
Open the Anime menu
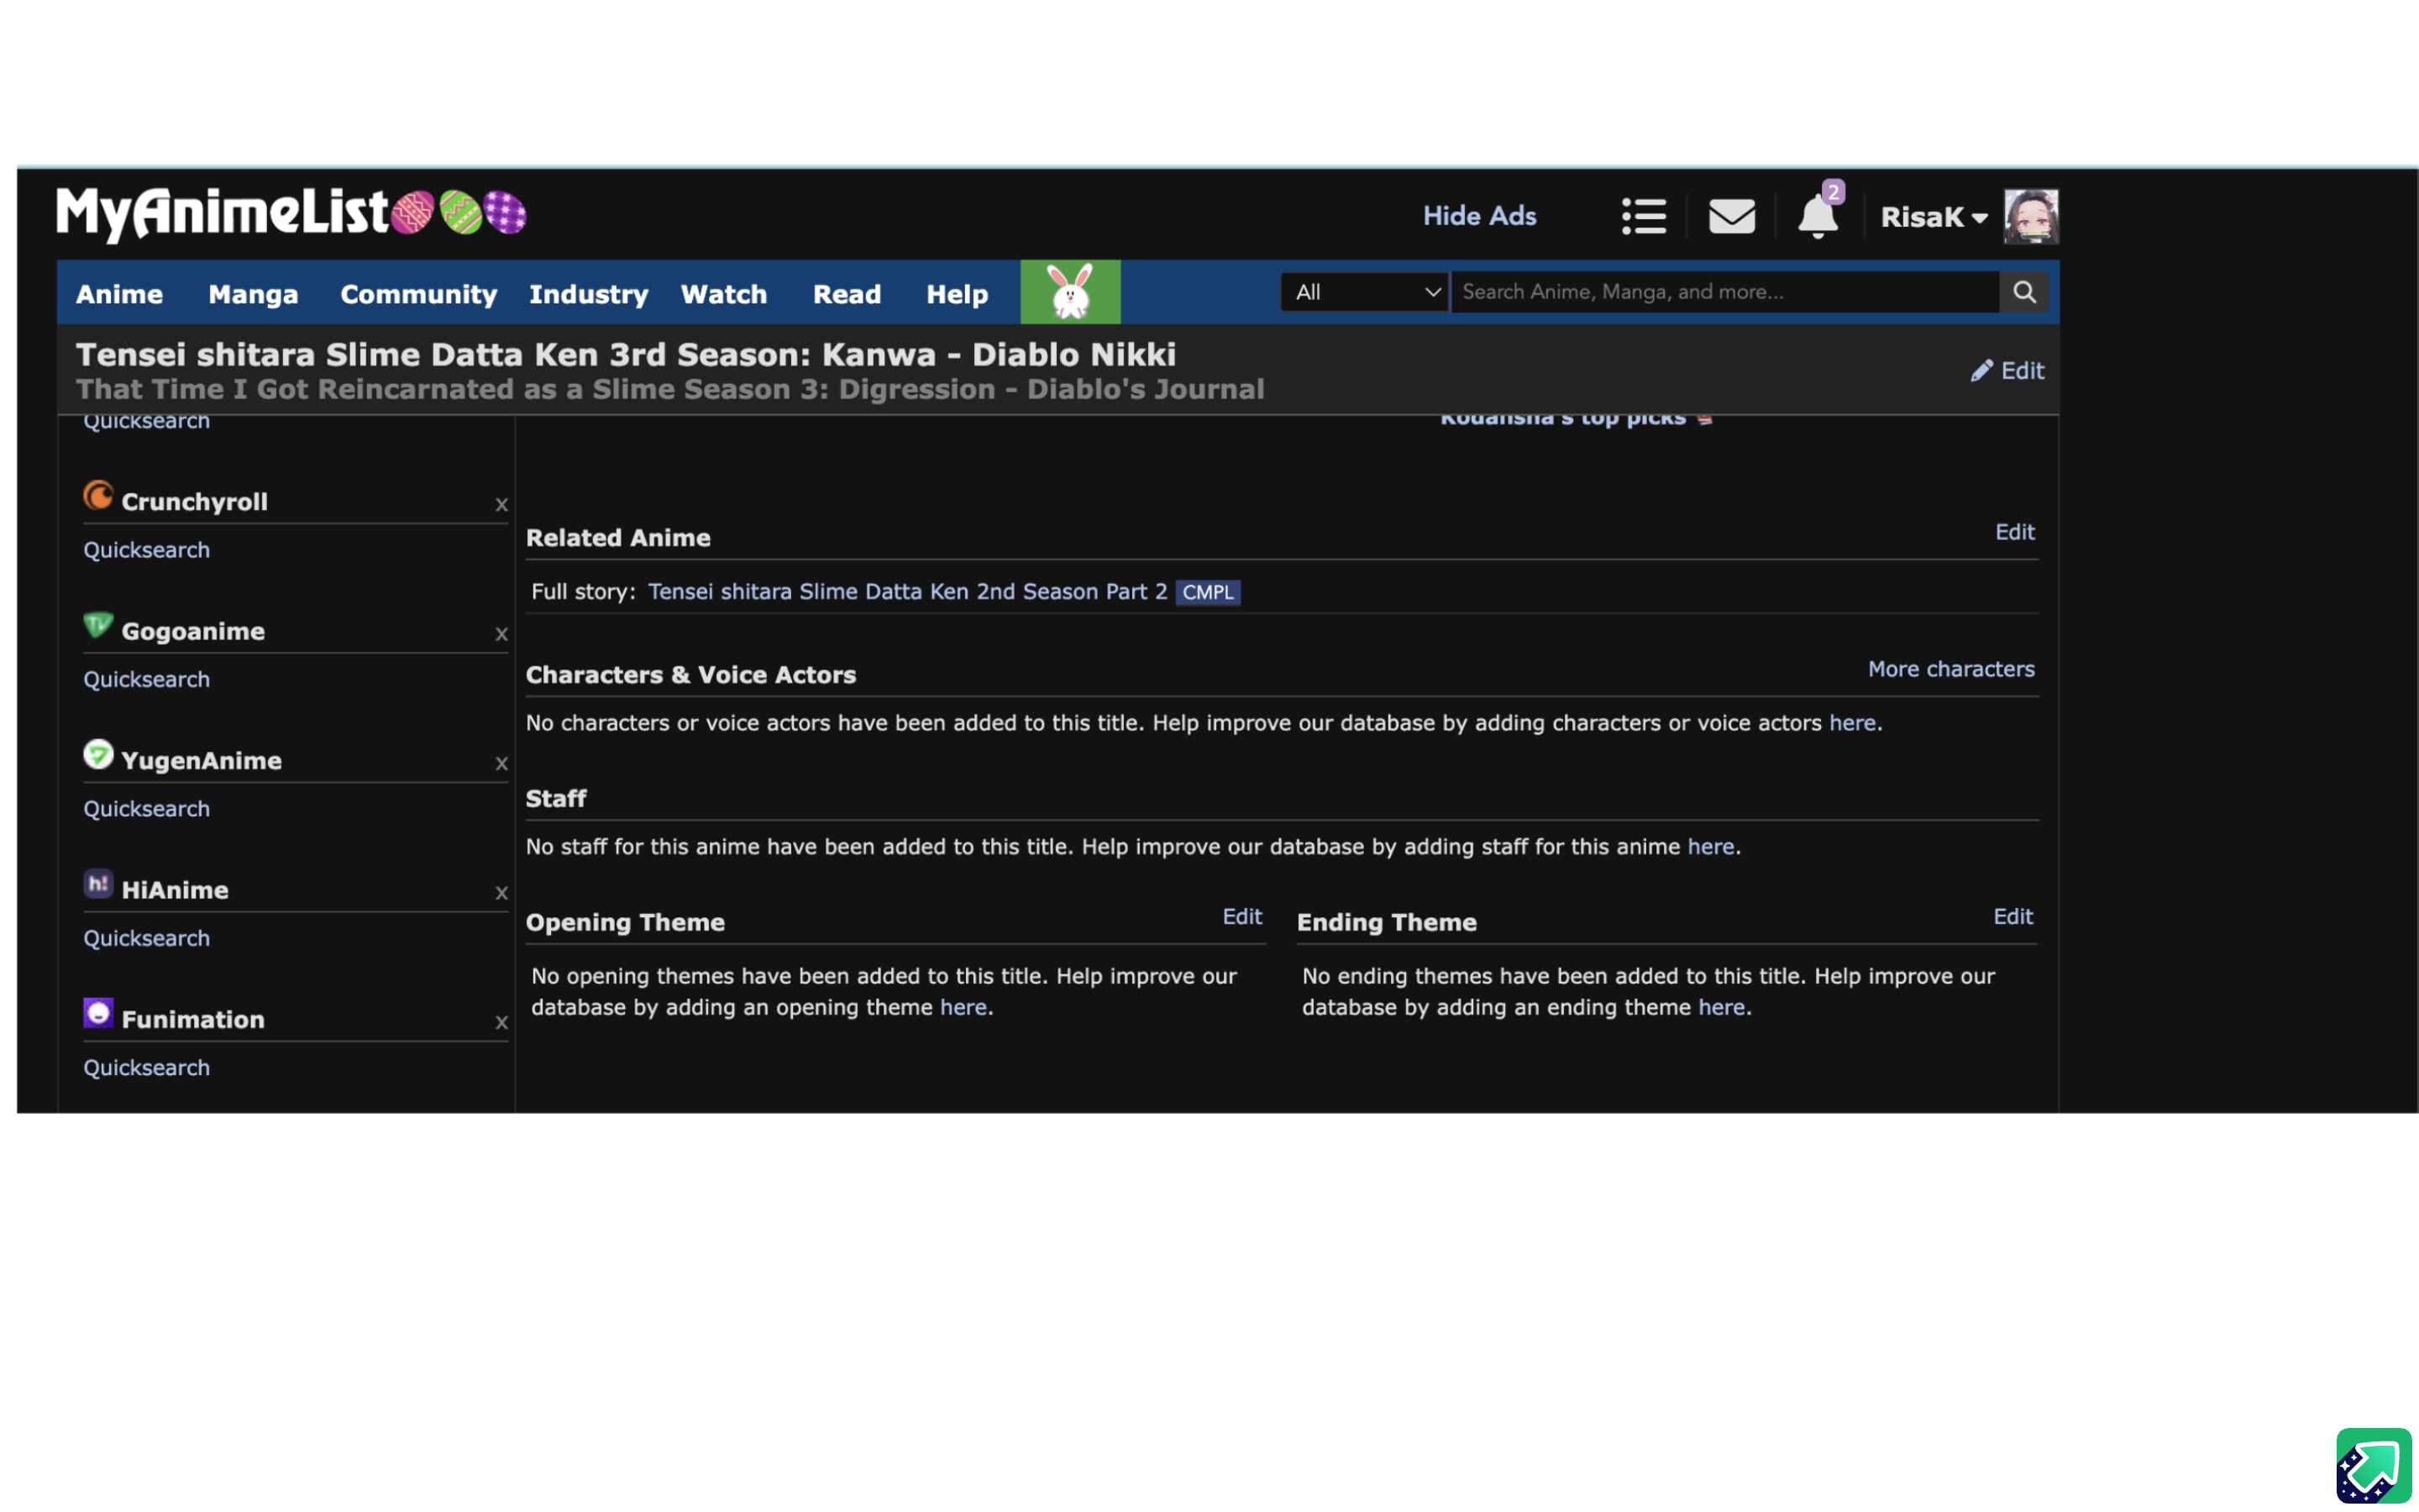point(119,294)
